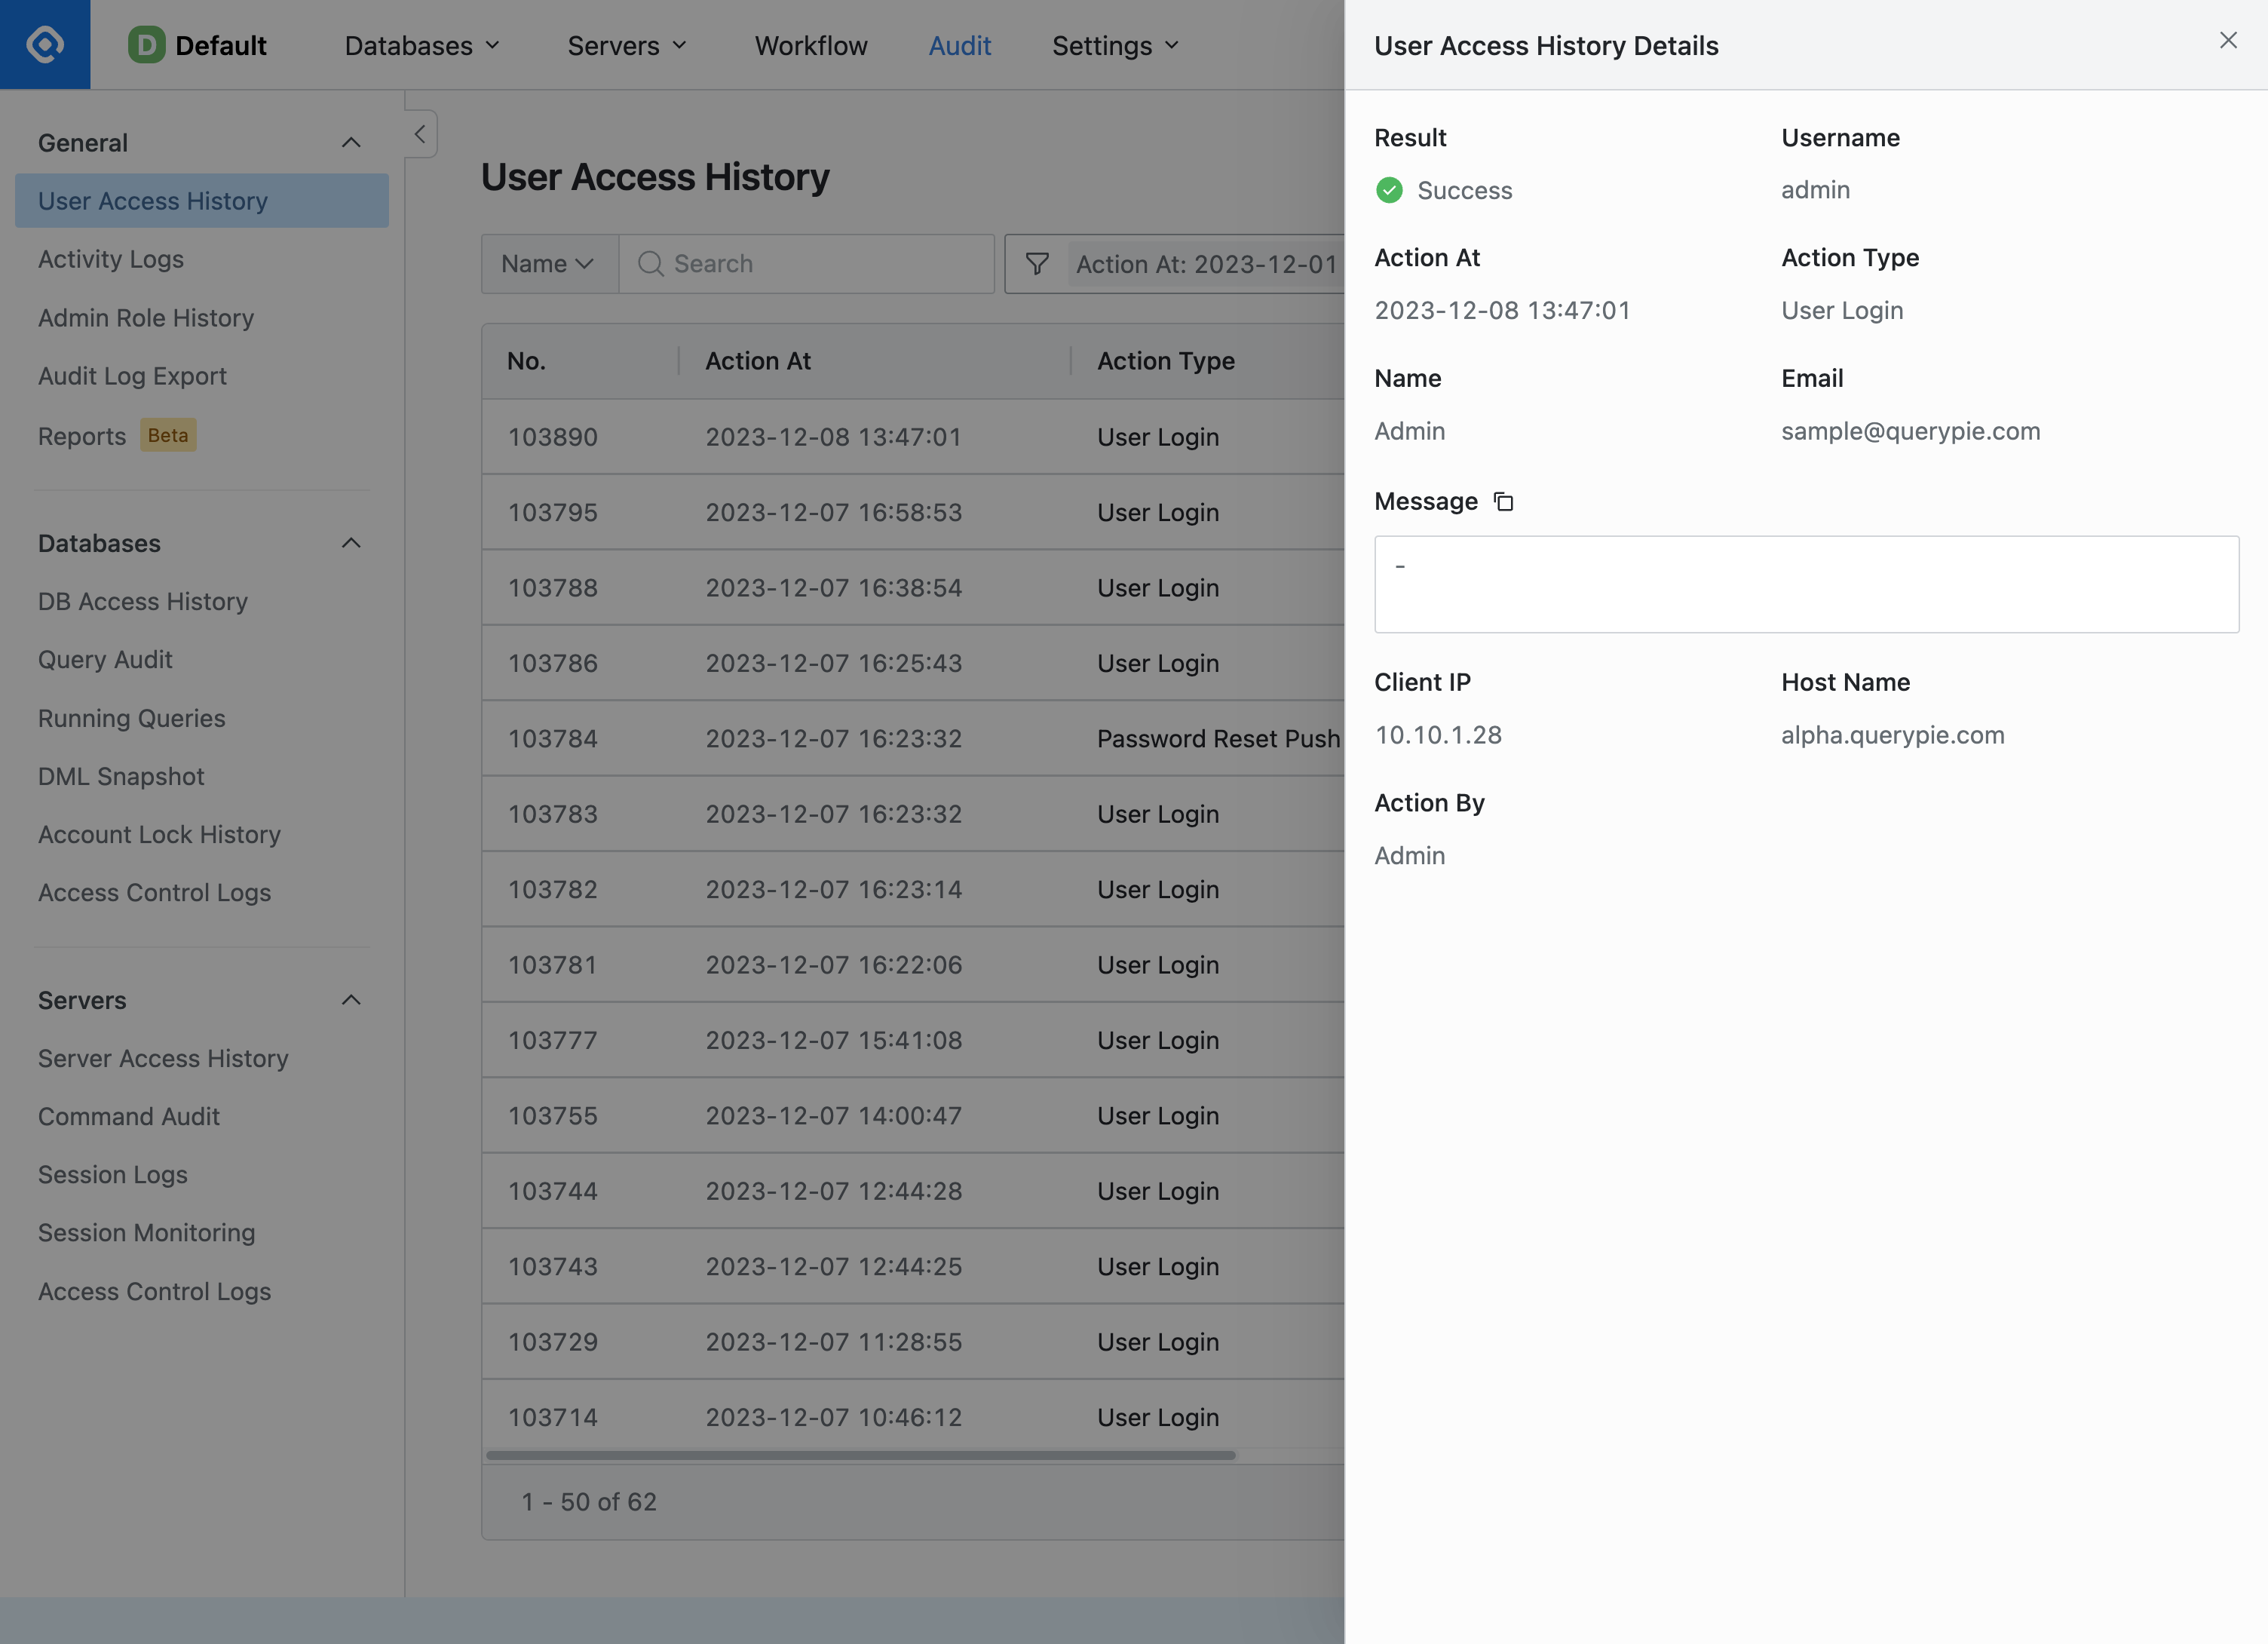Select row number 103755

click(x=913, y=1115)
